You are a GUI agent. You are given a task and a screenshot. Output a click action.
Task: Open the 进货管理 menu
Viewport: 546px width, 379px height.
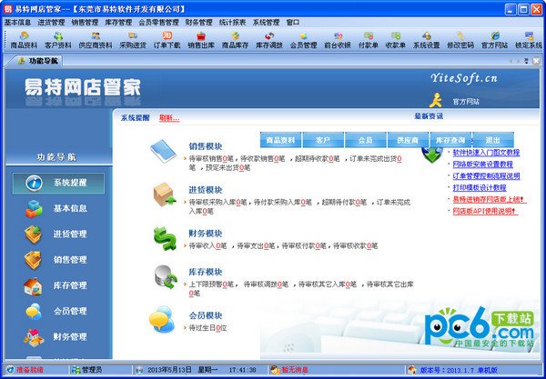click(51, 23)
